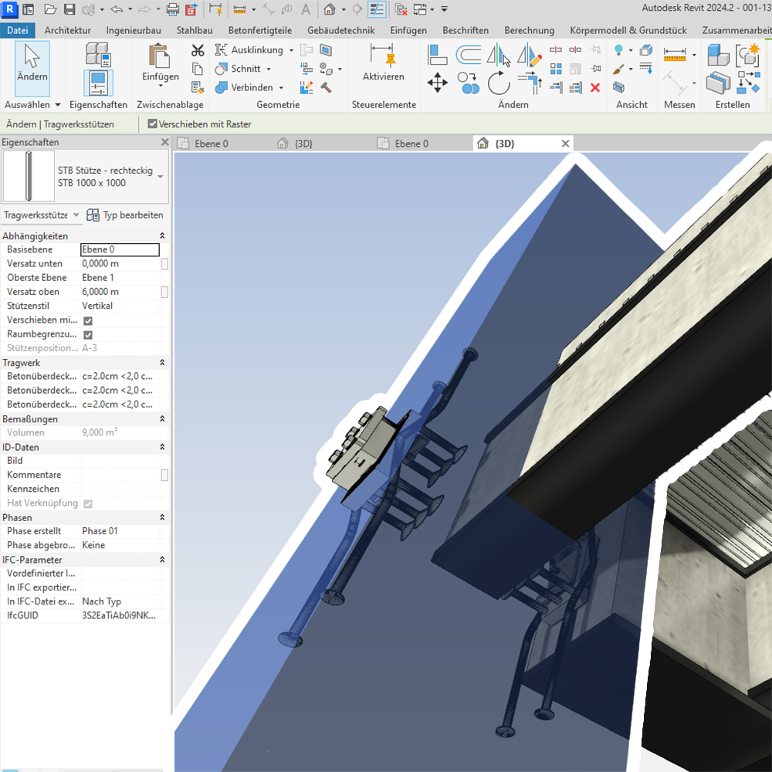Viewport: 772px width, 772px height.
Task: Toggle 'Verschieben mit Raster' checkbox in options bar
Action: [x=153, y=124]
